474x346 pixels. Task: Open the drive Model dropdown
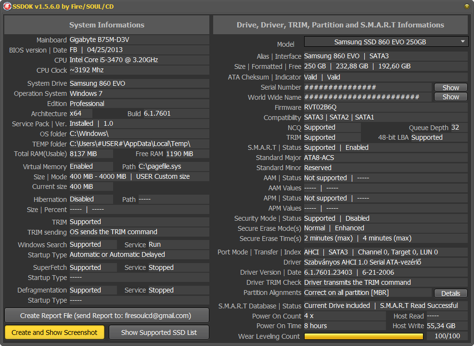[386, 42]
